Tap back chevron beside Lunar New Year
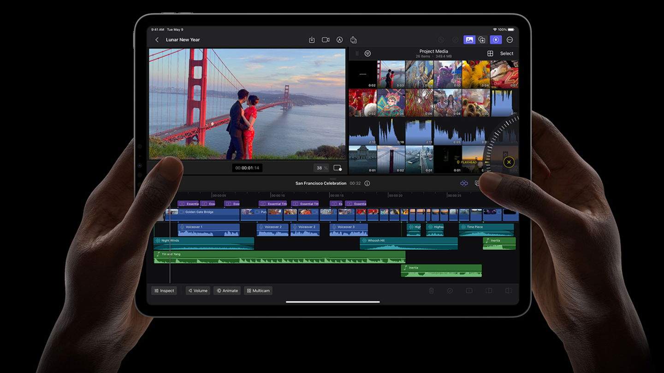The image size is (664, 373). tap(157, 40)
